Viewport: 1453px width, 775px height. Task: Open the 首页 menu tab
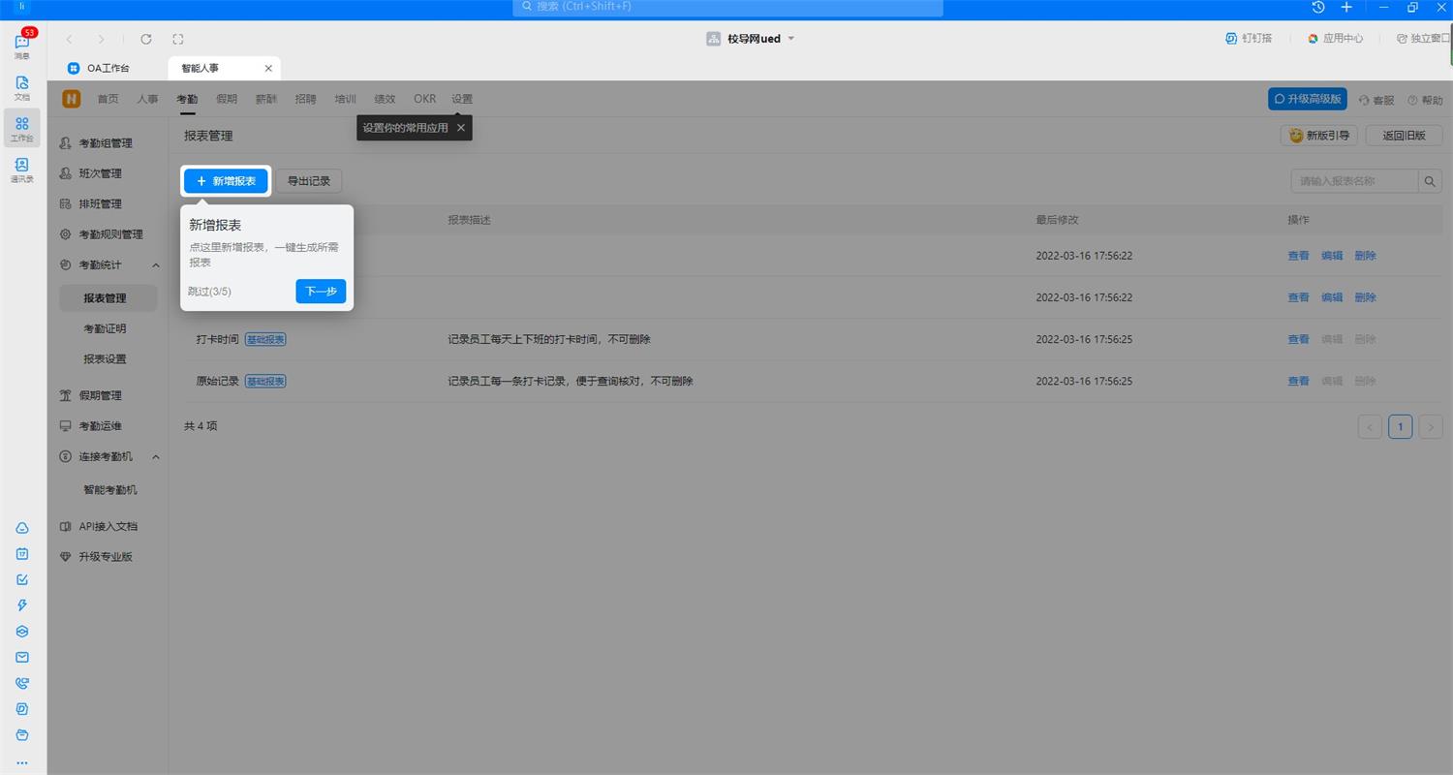[108, 99]
